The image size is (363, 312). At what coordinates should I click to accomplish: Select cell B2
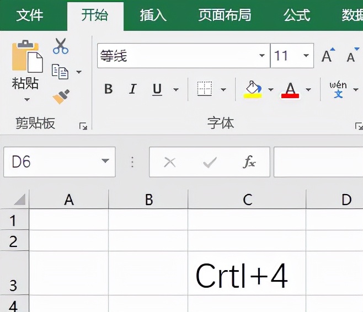click(148, 240)
